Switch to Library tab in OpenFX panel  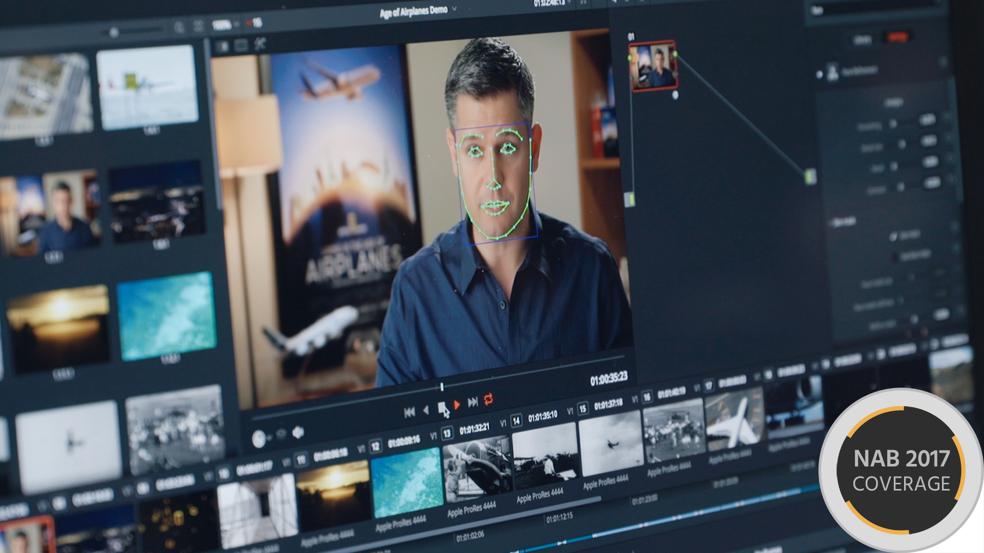pyautogui.click(x=863, y=40)
